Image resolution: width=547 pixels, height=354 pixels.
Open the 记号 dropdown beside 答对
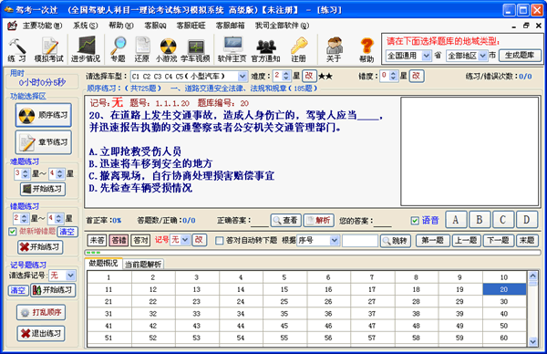185,240
